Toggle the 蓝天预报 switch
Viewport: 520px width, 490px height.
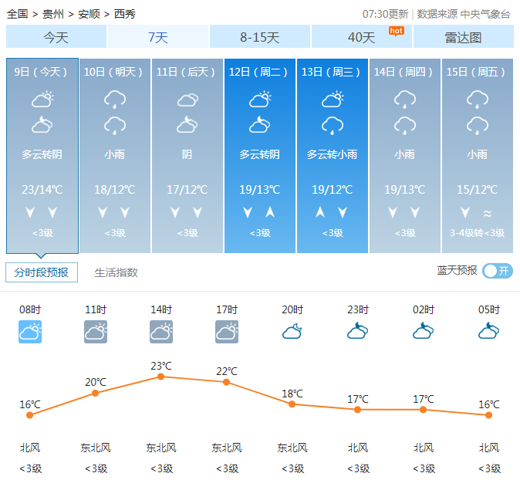(x=498, y=271)
